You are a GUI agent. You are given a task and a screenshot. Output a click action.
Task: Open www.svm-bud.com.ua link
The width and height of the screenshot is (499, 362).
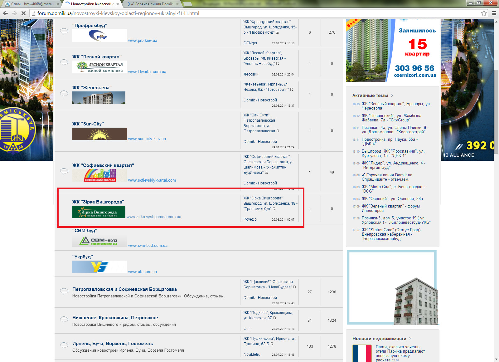(148, 246)
